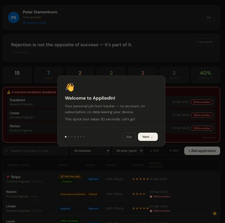Click the Applied status badge for Linear
225x223 pixels.
[65, 209]
